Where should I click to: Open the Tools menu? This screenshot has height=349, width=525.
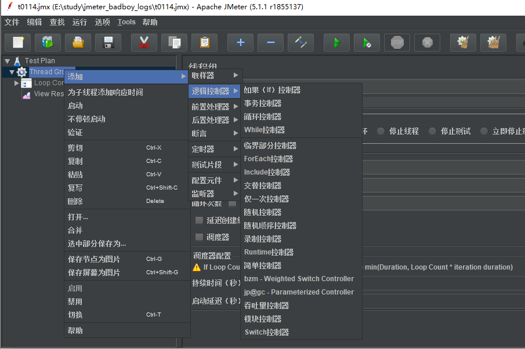coord(126,22)
